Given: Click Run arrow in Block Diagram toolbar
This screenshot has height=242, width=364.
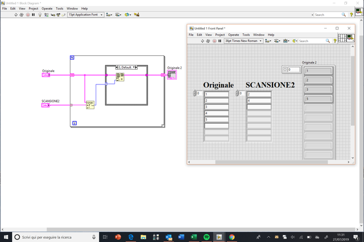Looking at the screenshot, I should tap(16, 15).
